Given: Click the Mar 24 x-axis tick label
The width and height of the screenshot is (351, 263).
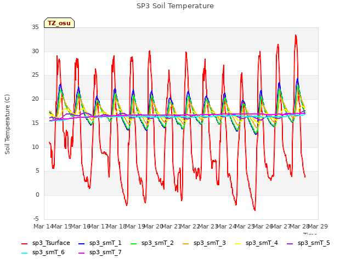Looking at the screenshot, I should tap(227, 226).
